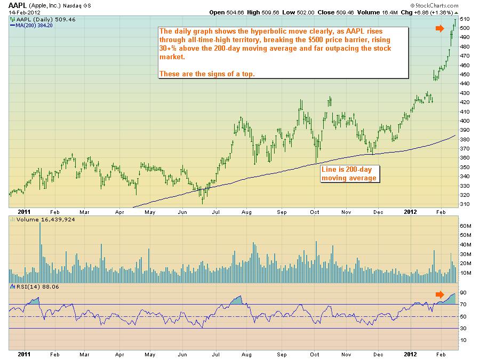480x359 pixels.
Task: Click the "Chg +6.86 (+1.36%)" value
Action: point(427,13)
